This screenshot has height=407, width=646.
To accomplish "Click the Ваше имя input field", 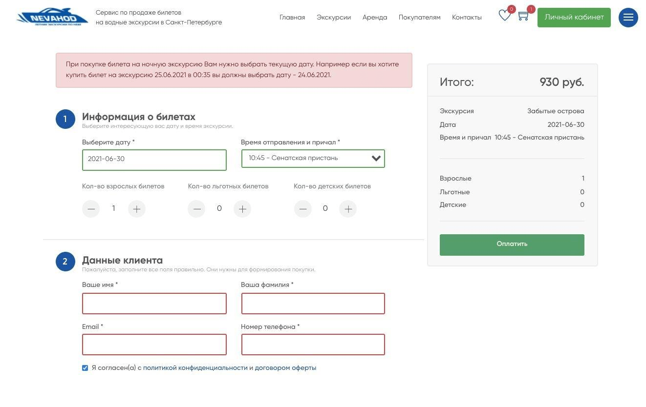I will 154,304.
